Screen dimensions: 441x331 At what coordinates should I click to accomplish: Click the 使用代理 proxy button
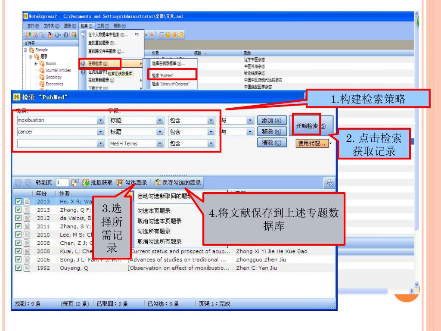(312, 143)
